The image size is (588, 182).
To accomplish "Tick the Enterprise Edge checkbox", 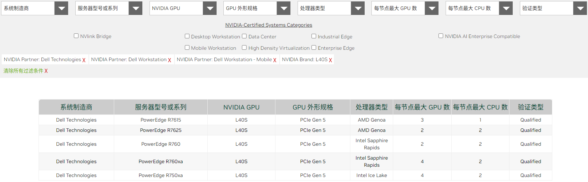I will 314,47.
